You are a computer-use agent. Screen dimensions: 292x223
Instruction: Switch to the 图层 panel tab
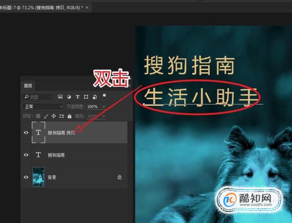(x=28, y=86)
